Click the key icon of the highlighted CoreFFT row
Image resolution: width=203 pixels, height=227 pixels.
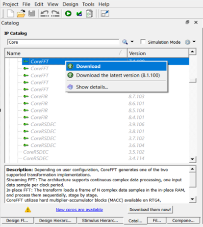tap(26, 61)
